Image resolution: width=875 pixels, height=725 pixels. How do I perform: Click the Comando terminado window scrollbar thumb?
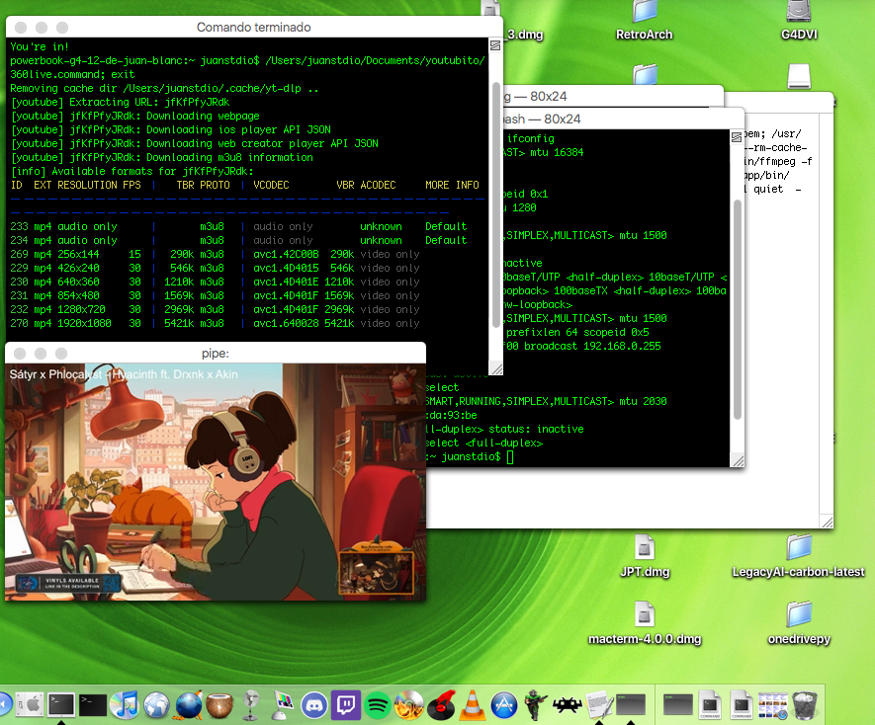[496, 205]
